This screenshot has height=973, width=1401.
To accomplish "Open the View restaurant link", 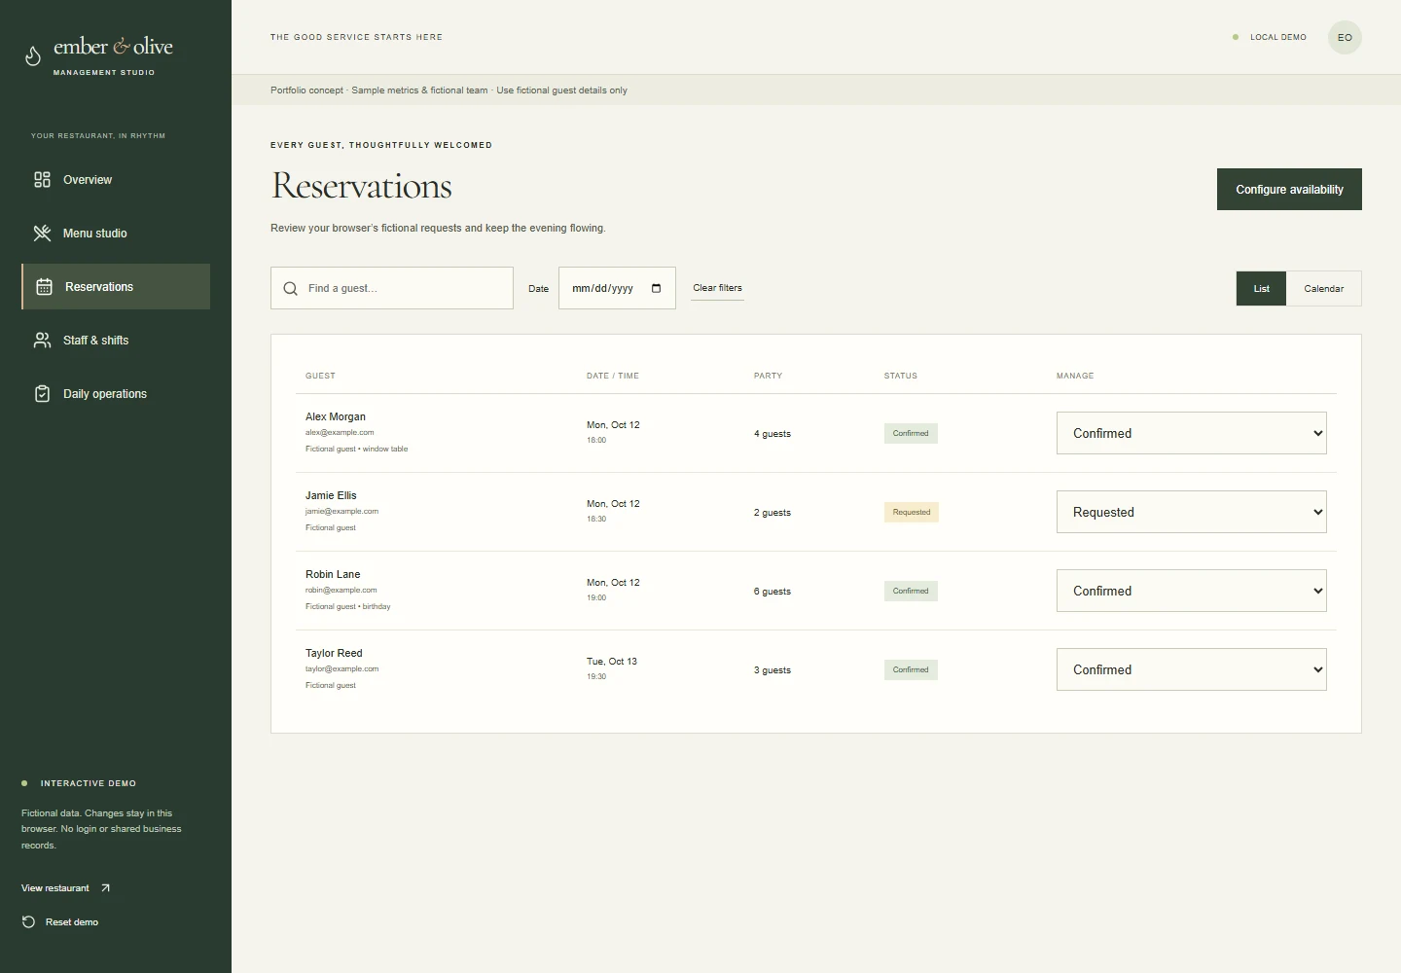I will 65,888.
